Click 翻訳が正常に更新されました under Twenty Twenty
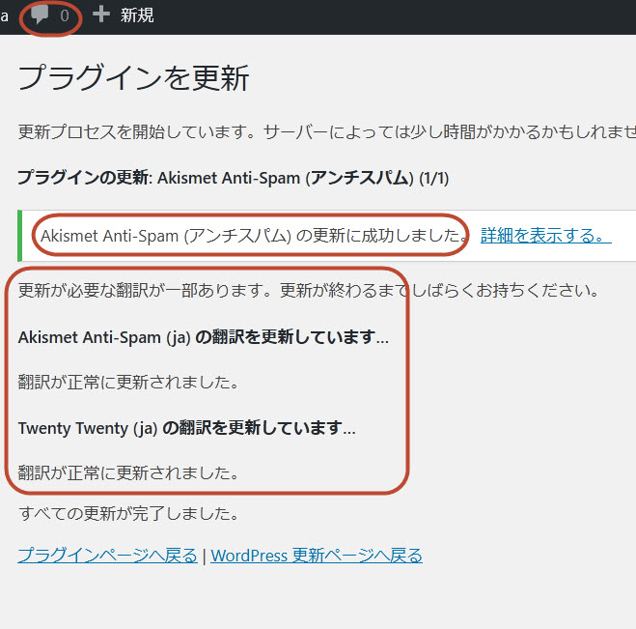The image size is (636, 629). click(128, 473)
